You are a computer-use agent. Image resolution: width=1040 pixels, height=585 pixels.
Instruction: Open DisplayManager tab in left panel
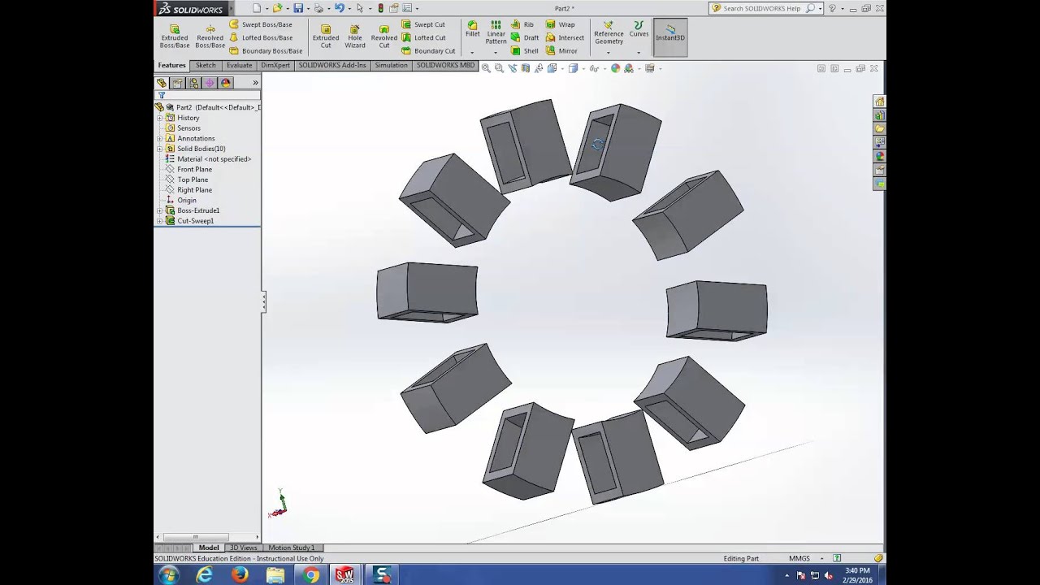tap(226, 83)
